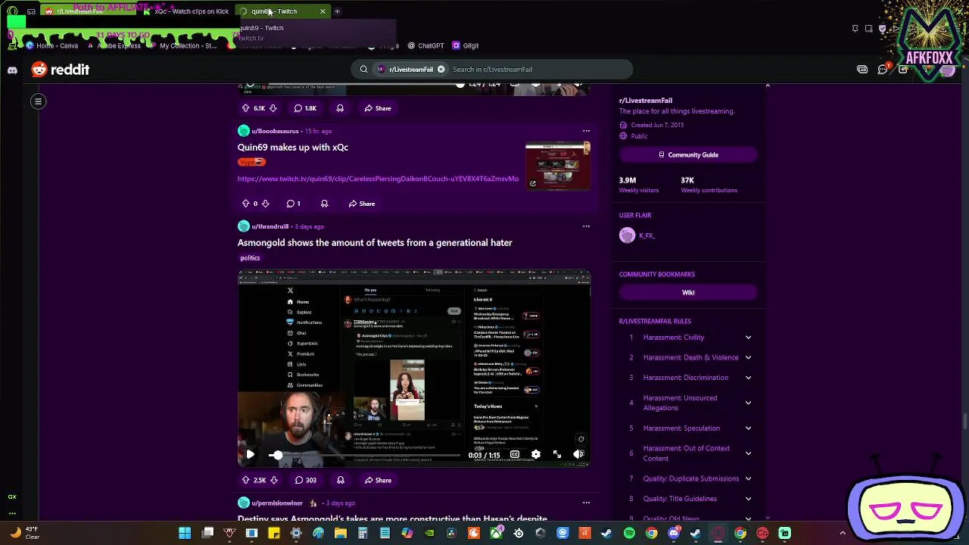969x545 pixels.
Task: Filter by the politics flair
Action: point(250,258)
